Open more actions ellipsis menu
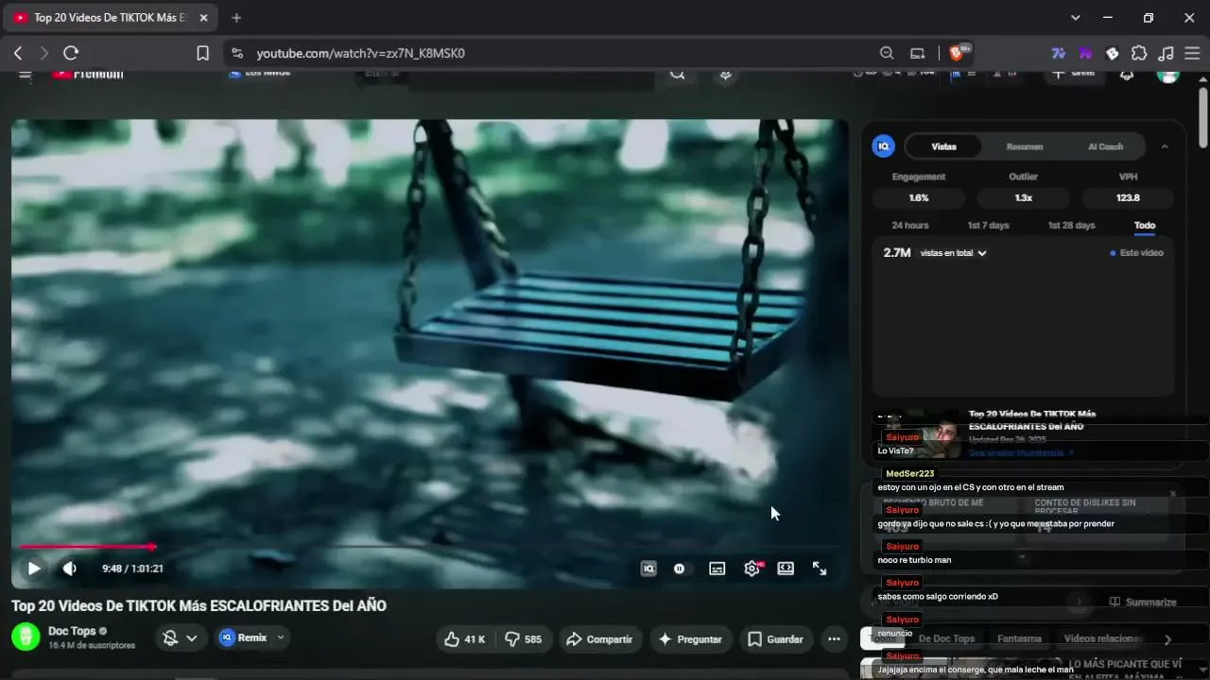The height and width of the screenshot is (680, 1210). pos(834,639)
